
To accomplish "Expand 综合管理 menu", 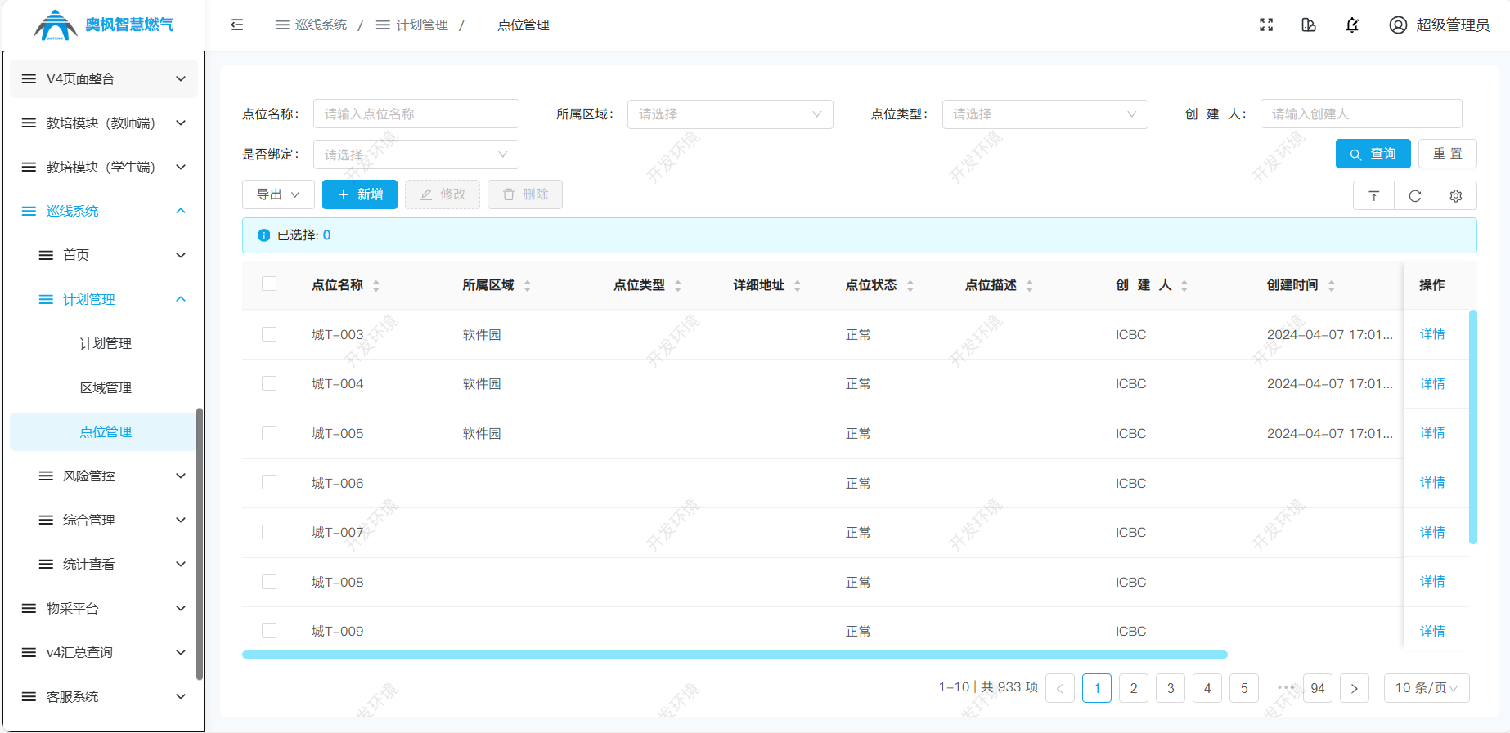I will (x=103, y=520).
